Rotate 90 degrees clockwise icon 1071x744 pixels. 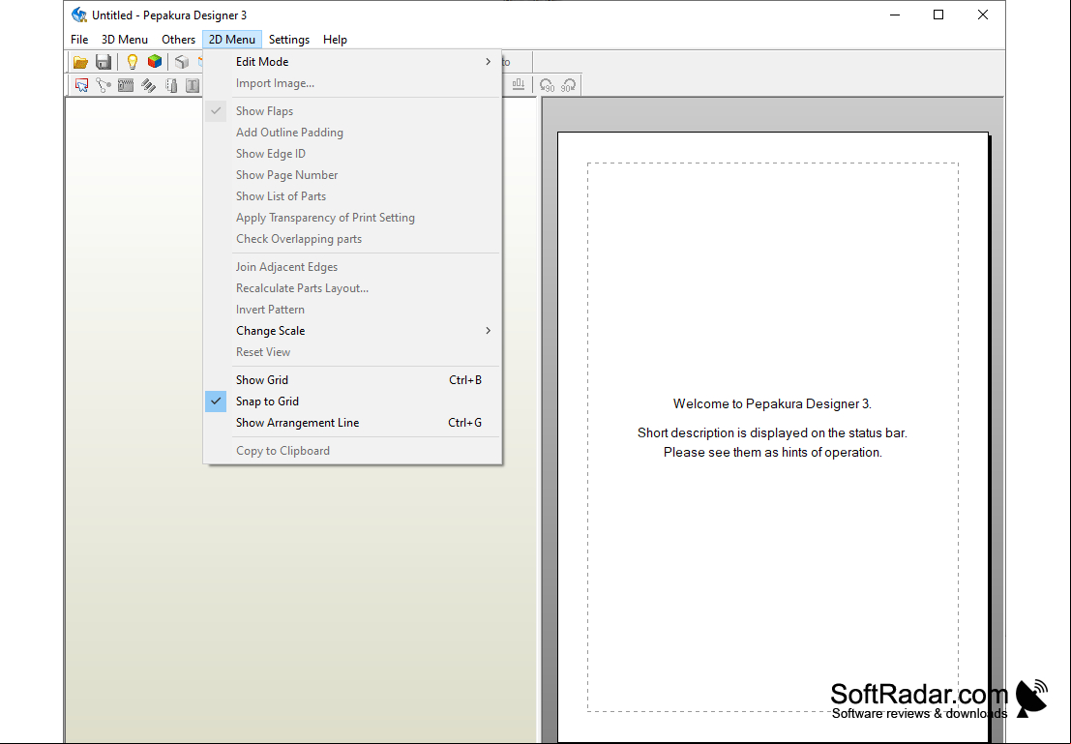(x=568, y=85)
